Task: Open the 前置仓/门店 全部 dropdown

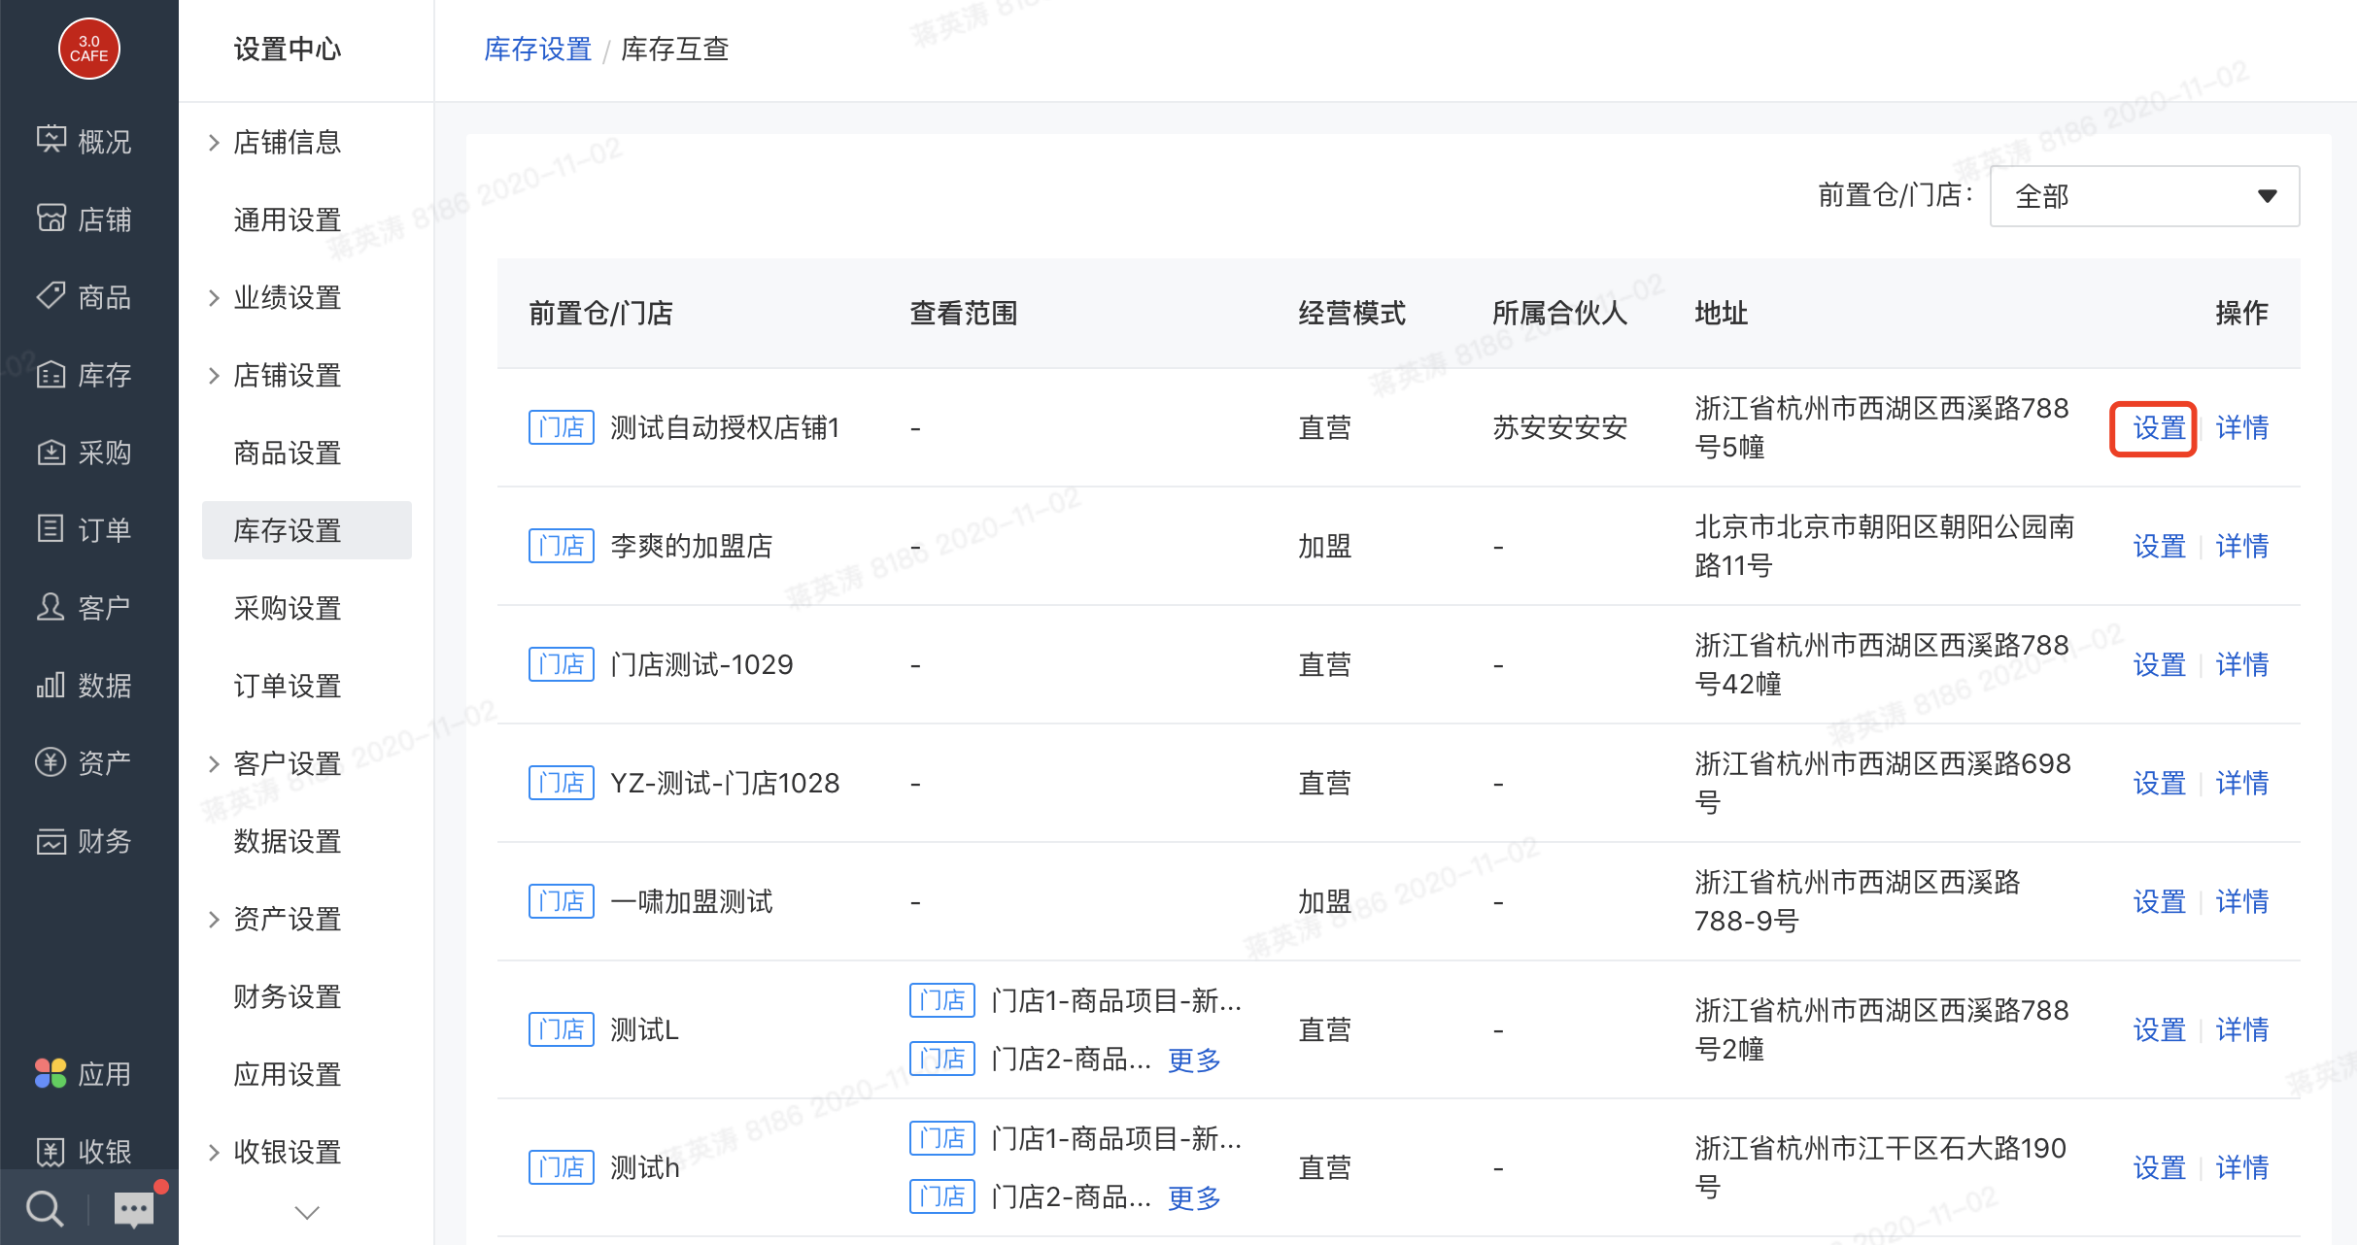Action: tap(2144, 196)
